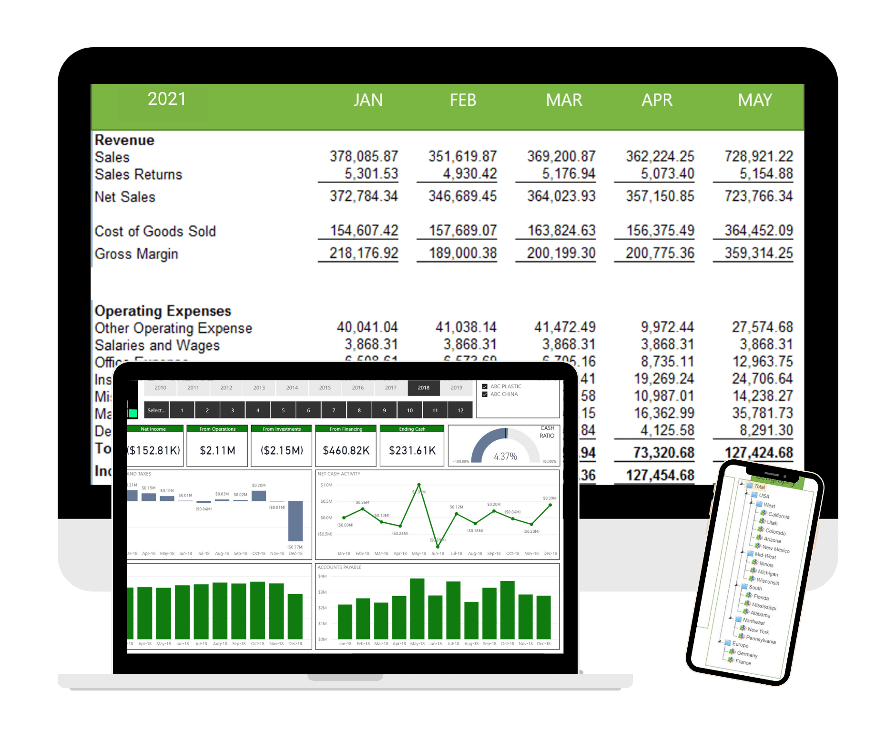Image resolution: width=896 pixels, height=751 pixels.
Task: Click the member icon next to Wisconsin
Action: click(752, 579)
